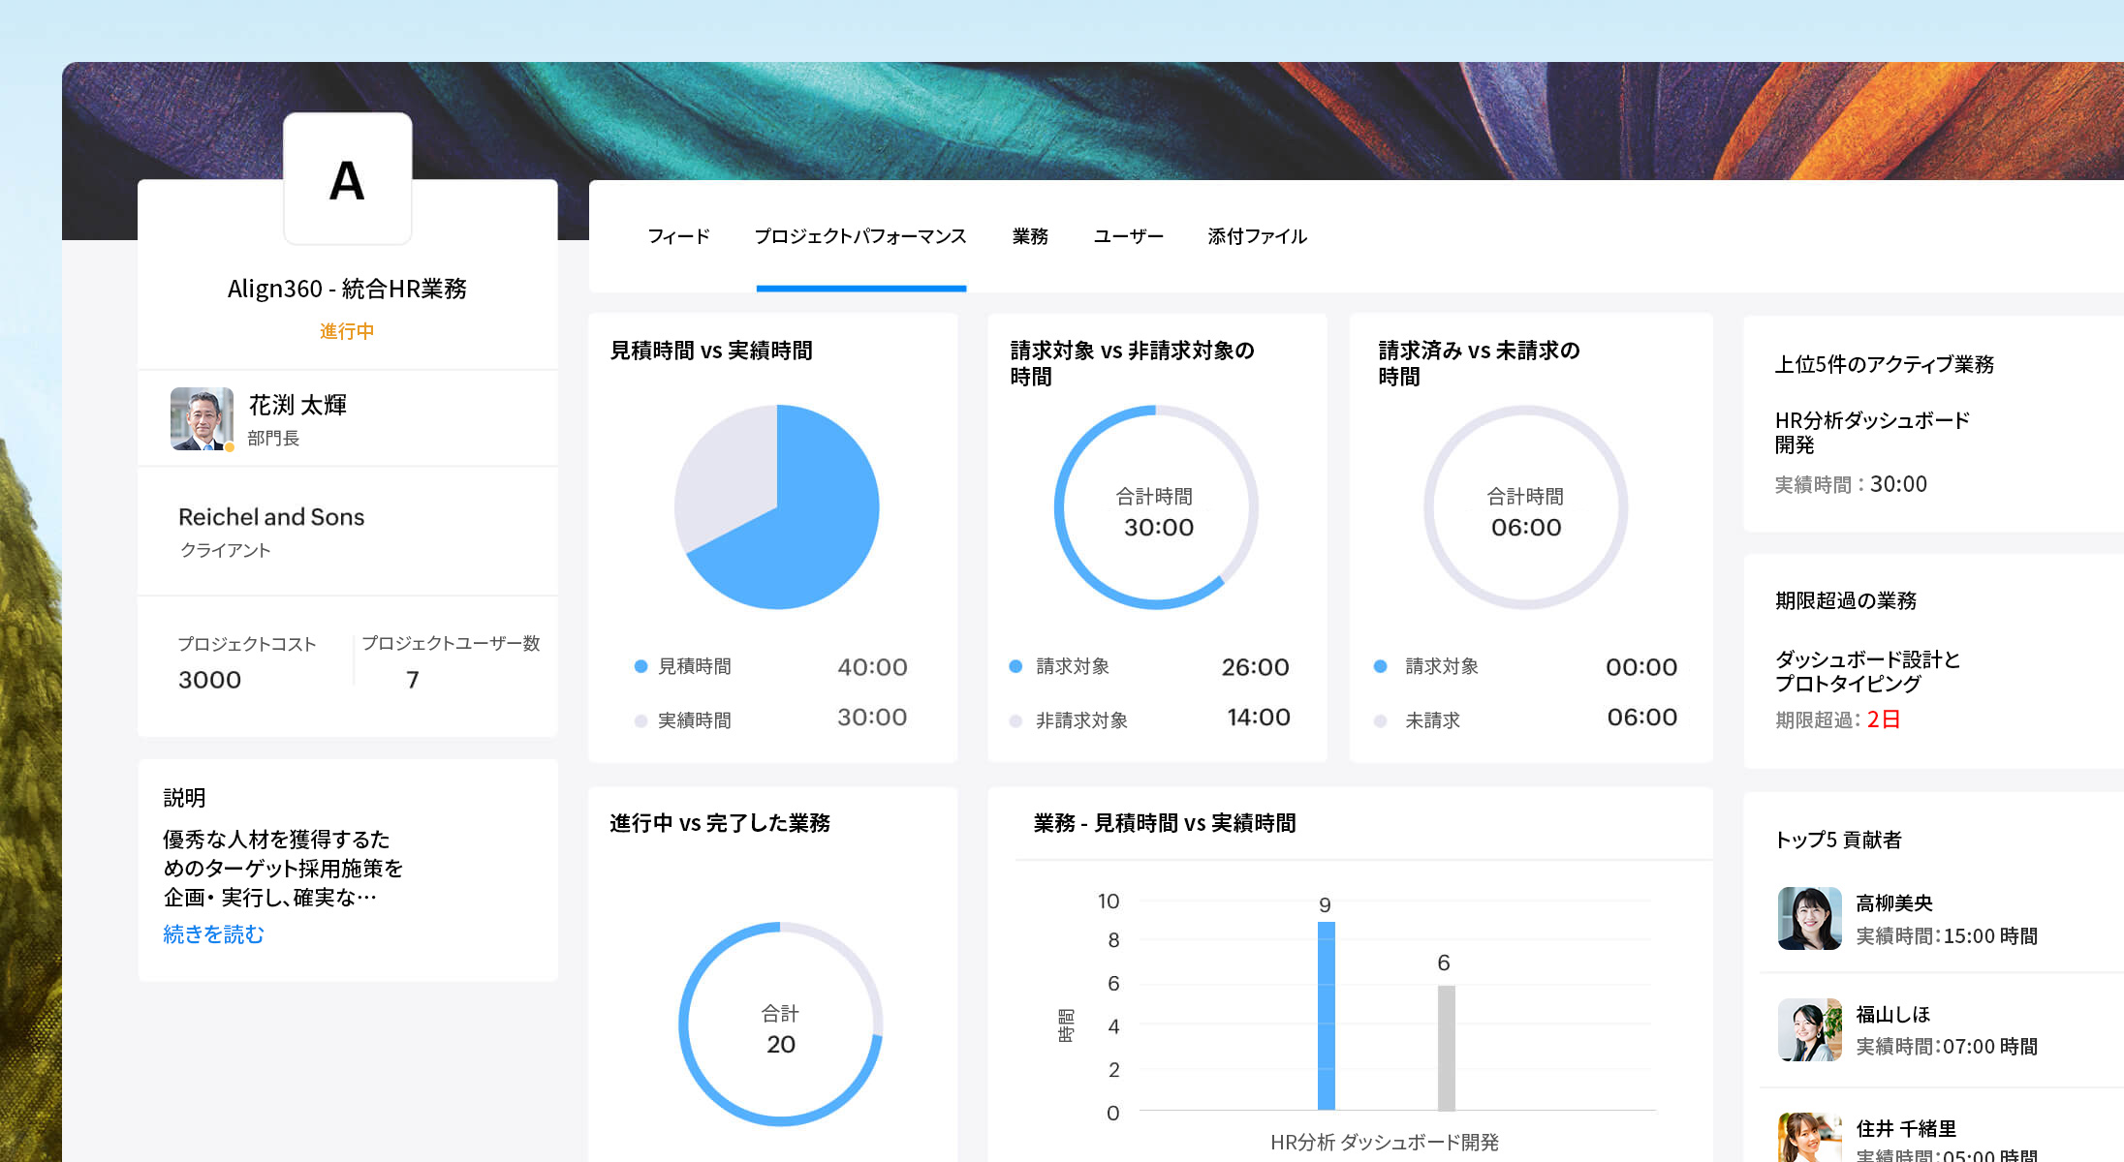Click the estimated hours pie chart
Screen dimensions: 2124x1162
coord(776,505)
